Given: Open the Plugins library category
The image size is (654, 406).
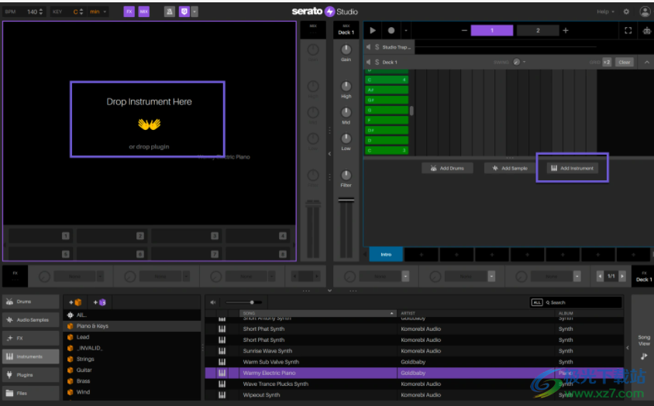Looking at the screenshot, I should pos(31,375).
